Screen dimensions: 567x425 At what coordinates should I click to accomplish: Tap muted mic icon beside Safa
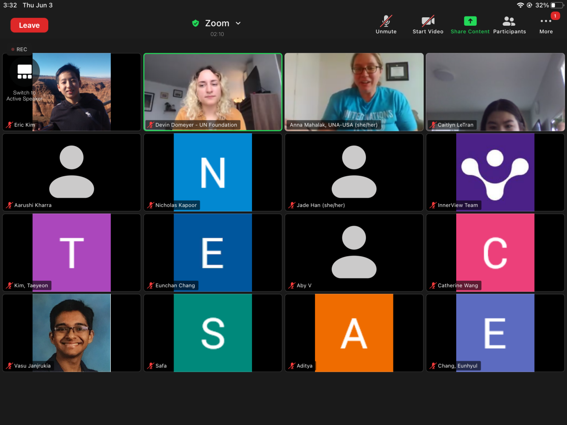(151, 366)
